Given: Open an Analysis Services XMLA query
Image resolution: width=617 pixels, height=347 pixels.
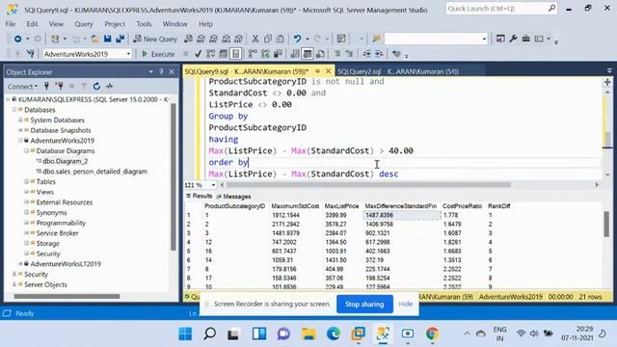Looking at the screenshot, I should pyautogui.click(x=227, y=39).
